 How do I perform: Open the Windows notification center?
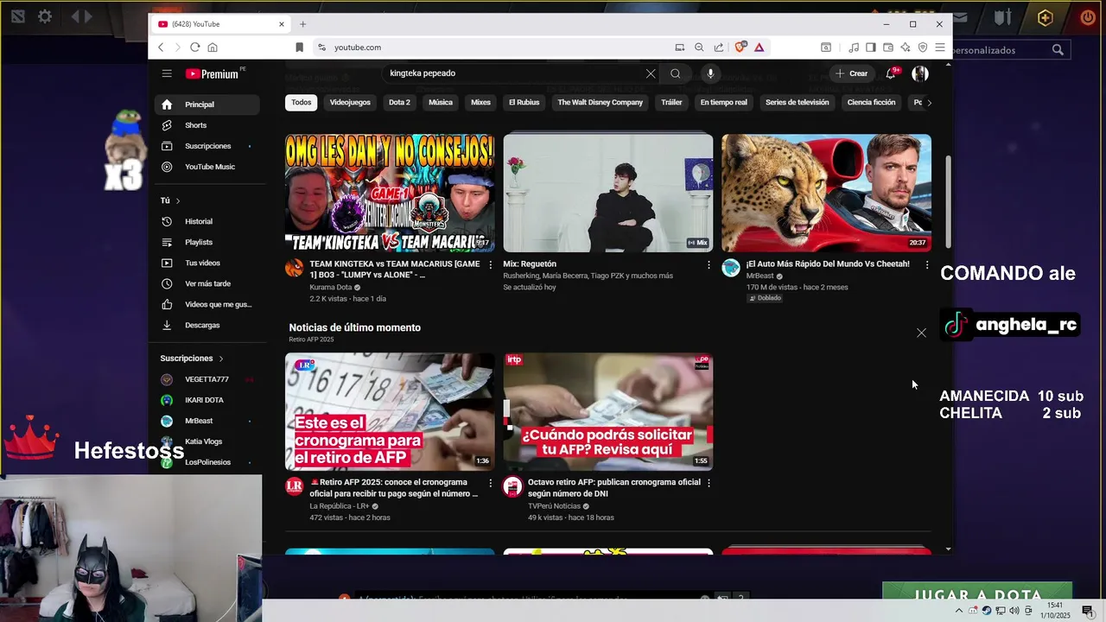tap(1088, 611)
